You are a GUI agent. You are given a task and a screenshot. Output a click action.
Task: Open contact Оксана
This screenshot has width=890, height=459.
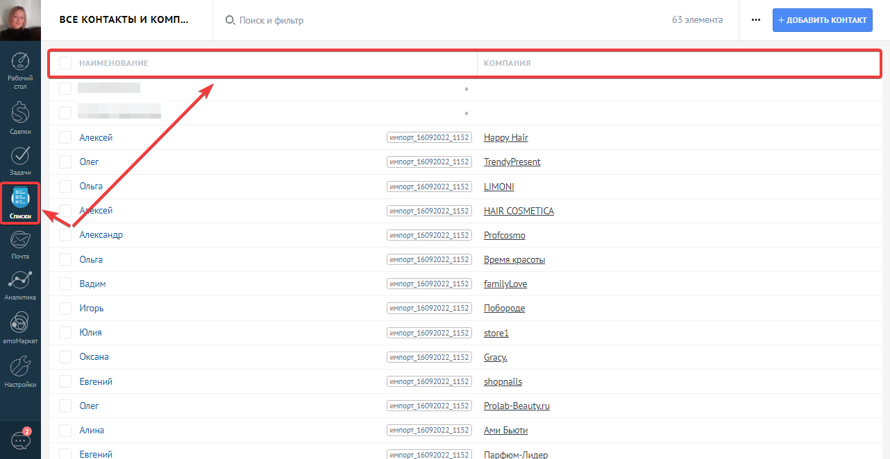click(94, 356)
